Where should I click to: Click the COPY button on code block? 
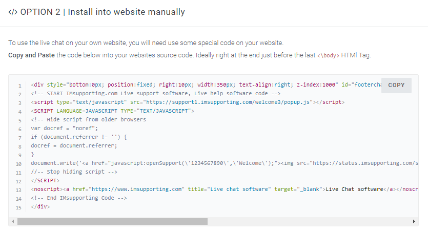pyautogui.click(x=396, y=85)
